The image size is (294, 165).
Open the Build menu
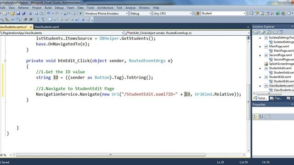(x=48, y=8)
